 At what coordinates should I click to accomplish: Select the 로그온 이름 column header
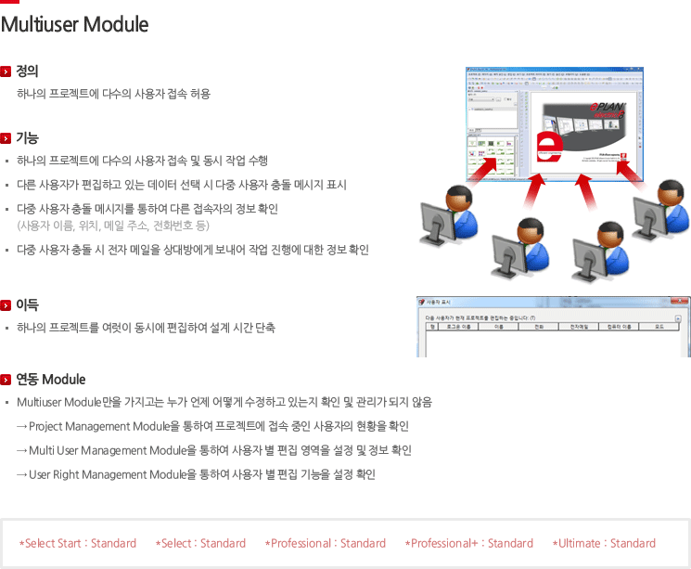coord(458,327)
